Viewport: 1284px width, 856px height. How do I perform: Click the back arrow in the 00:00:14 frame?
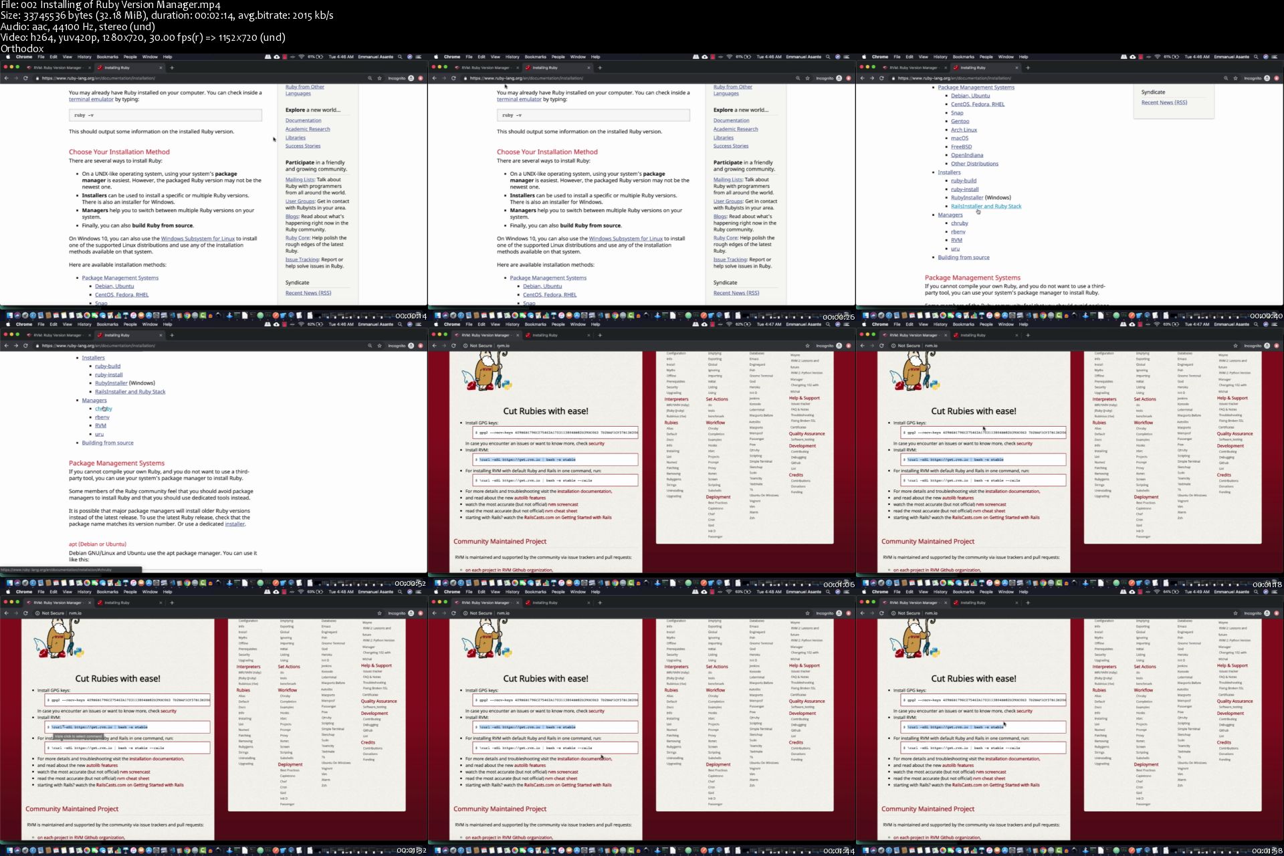(x=6, y=78)
